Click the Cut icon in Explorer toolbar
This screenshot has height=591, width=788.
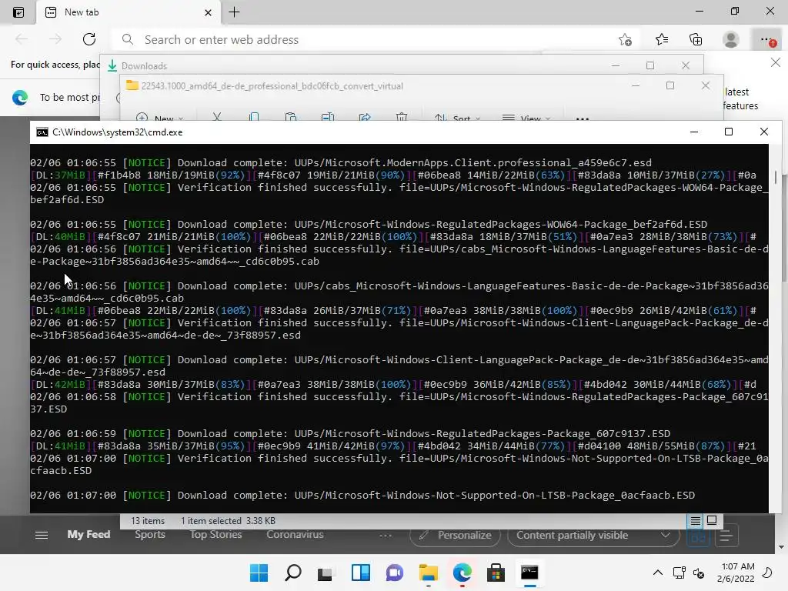(x=217, y=117)
